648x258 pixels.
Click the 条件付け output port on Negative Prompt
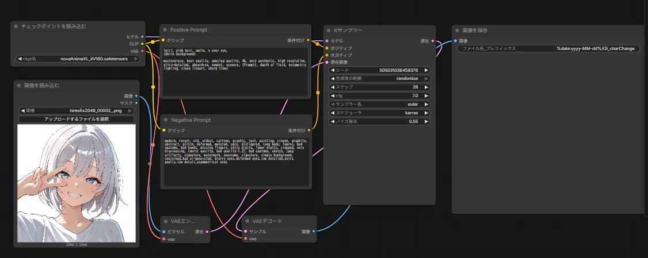pyautogui.click(x=308, y=130)
